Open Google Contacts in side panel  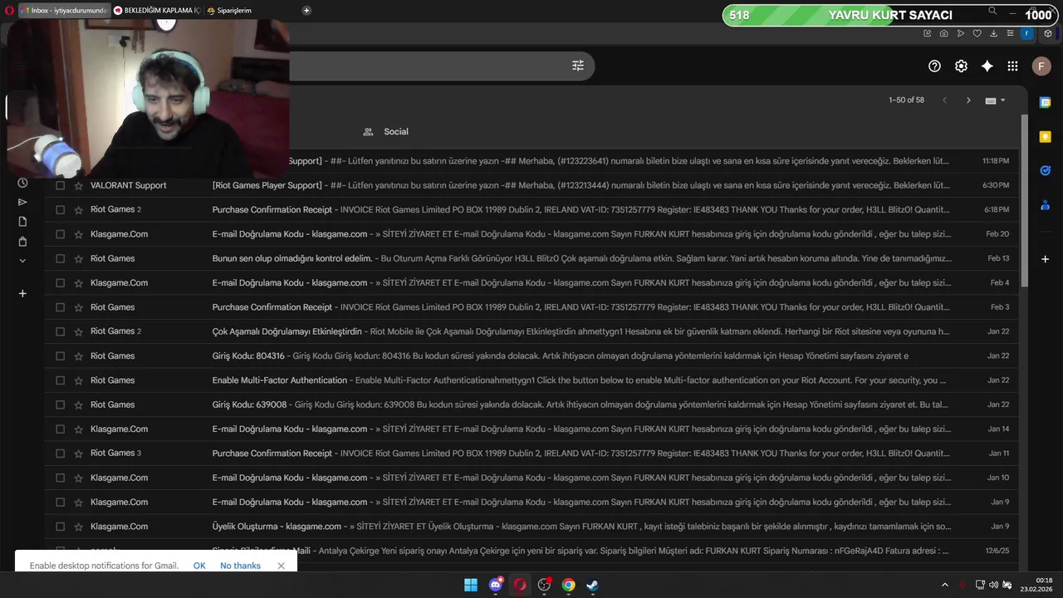point(1046,204)
